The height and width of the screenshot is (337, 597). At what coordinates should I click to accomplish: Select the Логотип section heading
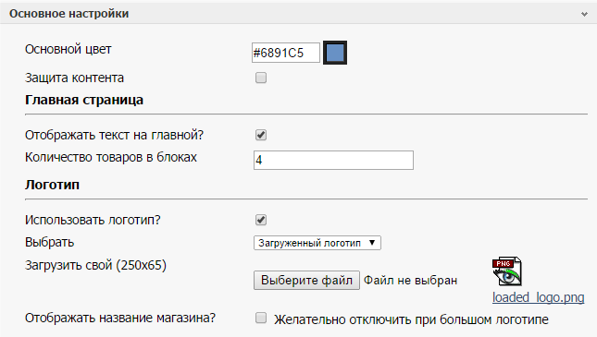click(x=52, y=185)
